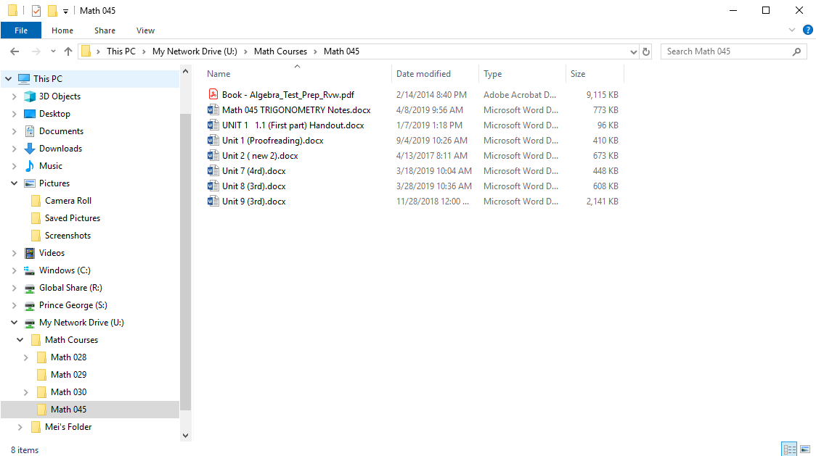
Task: Select the 3D Objects icon in sidebar
Action: pyautogui.click(x=30, y=96)
